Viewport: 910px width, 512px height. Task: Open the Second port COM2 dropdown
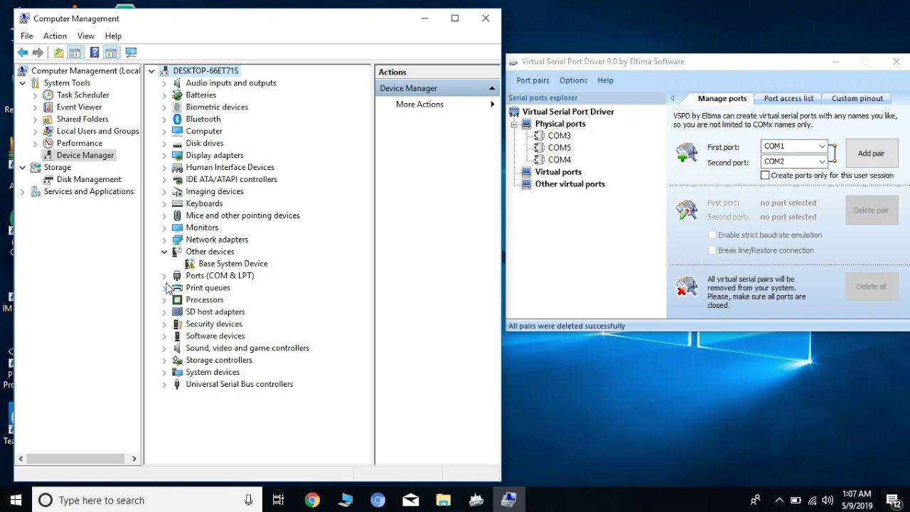click(822, 161)
